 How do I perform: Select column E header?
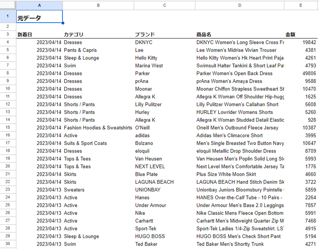pyautogui.click(x=301, y=5)
